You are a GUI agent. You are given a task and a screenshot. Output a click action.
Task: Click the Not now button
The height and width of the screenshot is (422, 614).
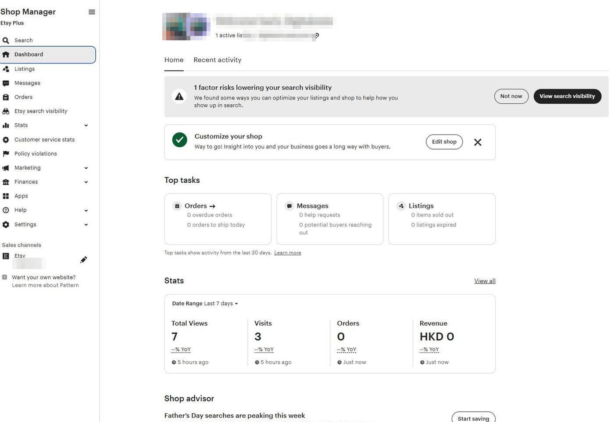click(x=511, y=96)
